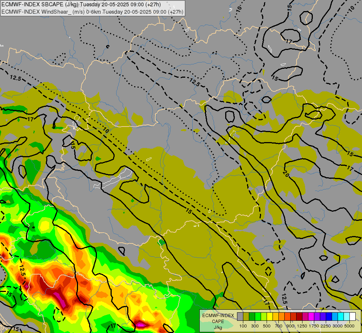Pick the crimson-pink legend swatch

(305, 316)
